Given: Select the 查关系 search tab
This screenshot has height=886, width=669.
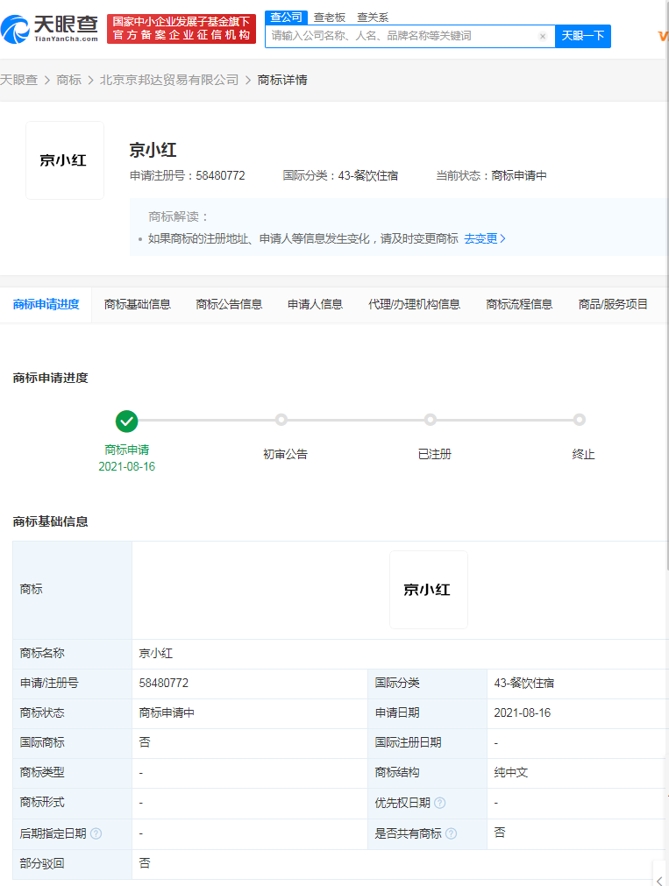Looking at the screenshot, I should (373, 18).
